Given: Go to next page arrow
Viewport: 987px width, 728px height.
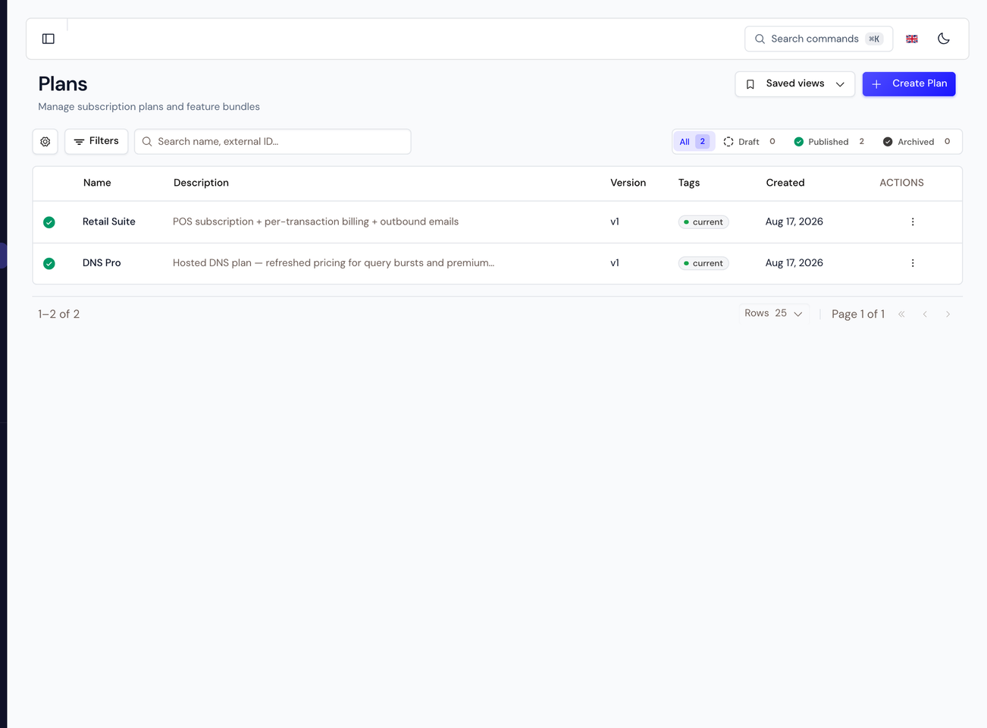Looking at the screenshot, I should [x=948, y=314].
